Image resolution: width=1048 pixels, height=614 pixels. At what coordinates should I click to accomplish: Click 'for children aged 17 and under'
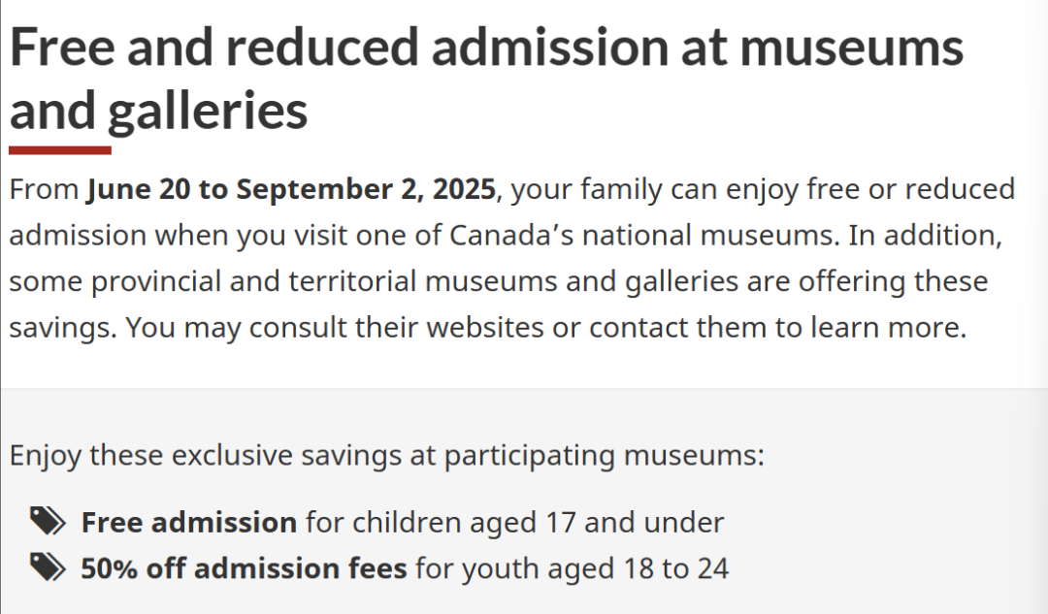point(514,523)
